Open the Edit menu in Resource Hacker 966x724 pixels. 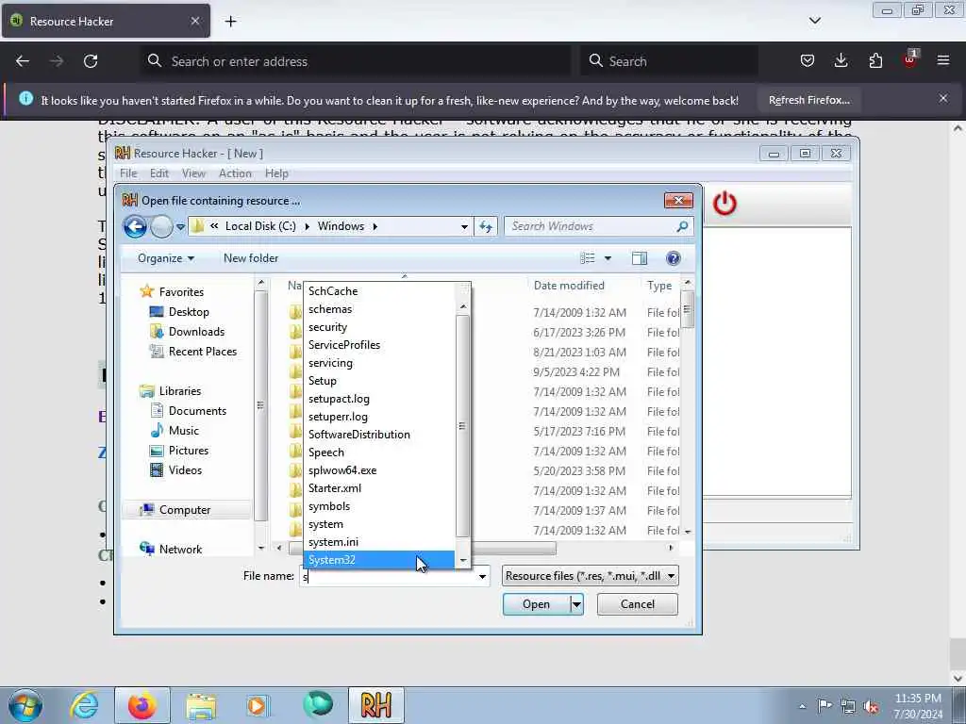pos(158,173)
